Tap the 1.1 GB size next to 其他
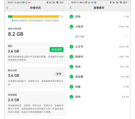 pyautogui.click(x=126, y=17)
